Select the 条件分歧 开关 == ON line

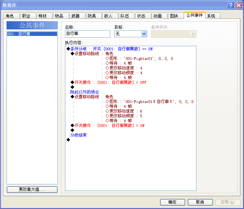point(110,49)
